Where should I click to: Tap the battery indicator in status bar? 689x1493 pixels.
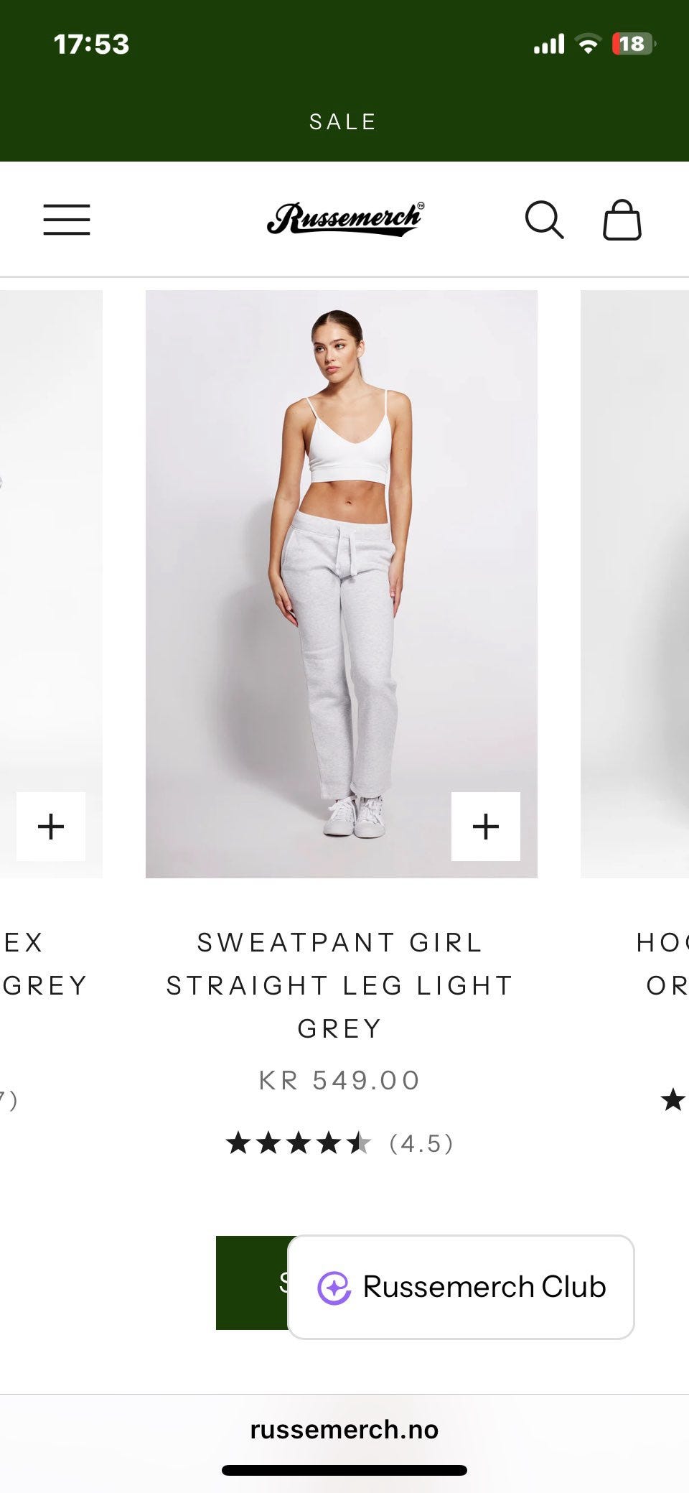click(633, 44)
